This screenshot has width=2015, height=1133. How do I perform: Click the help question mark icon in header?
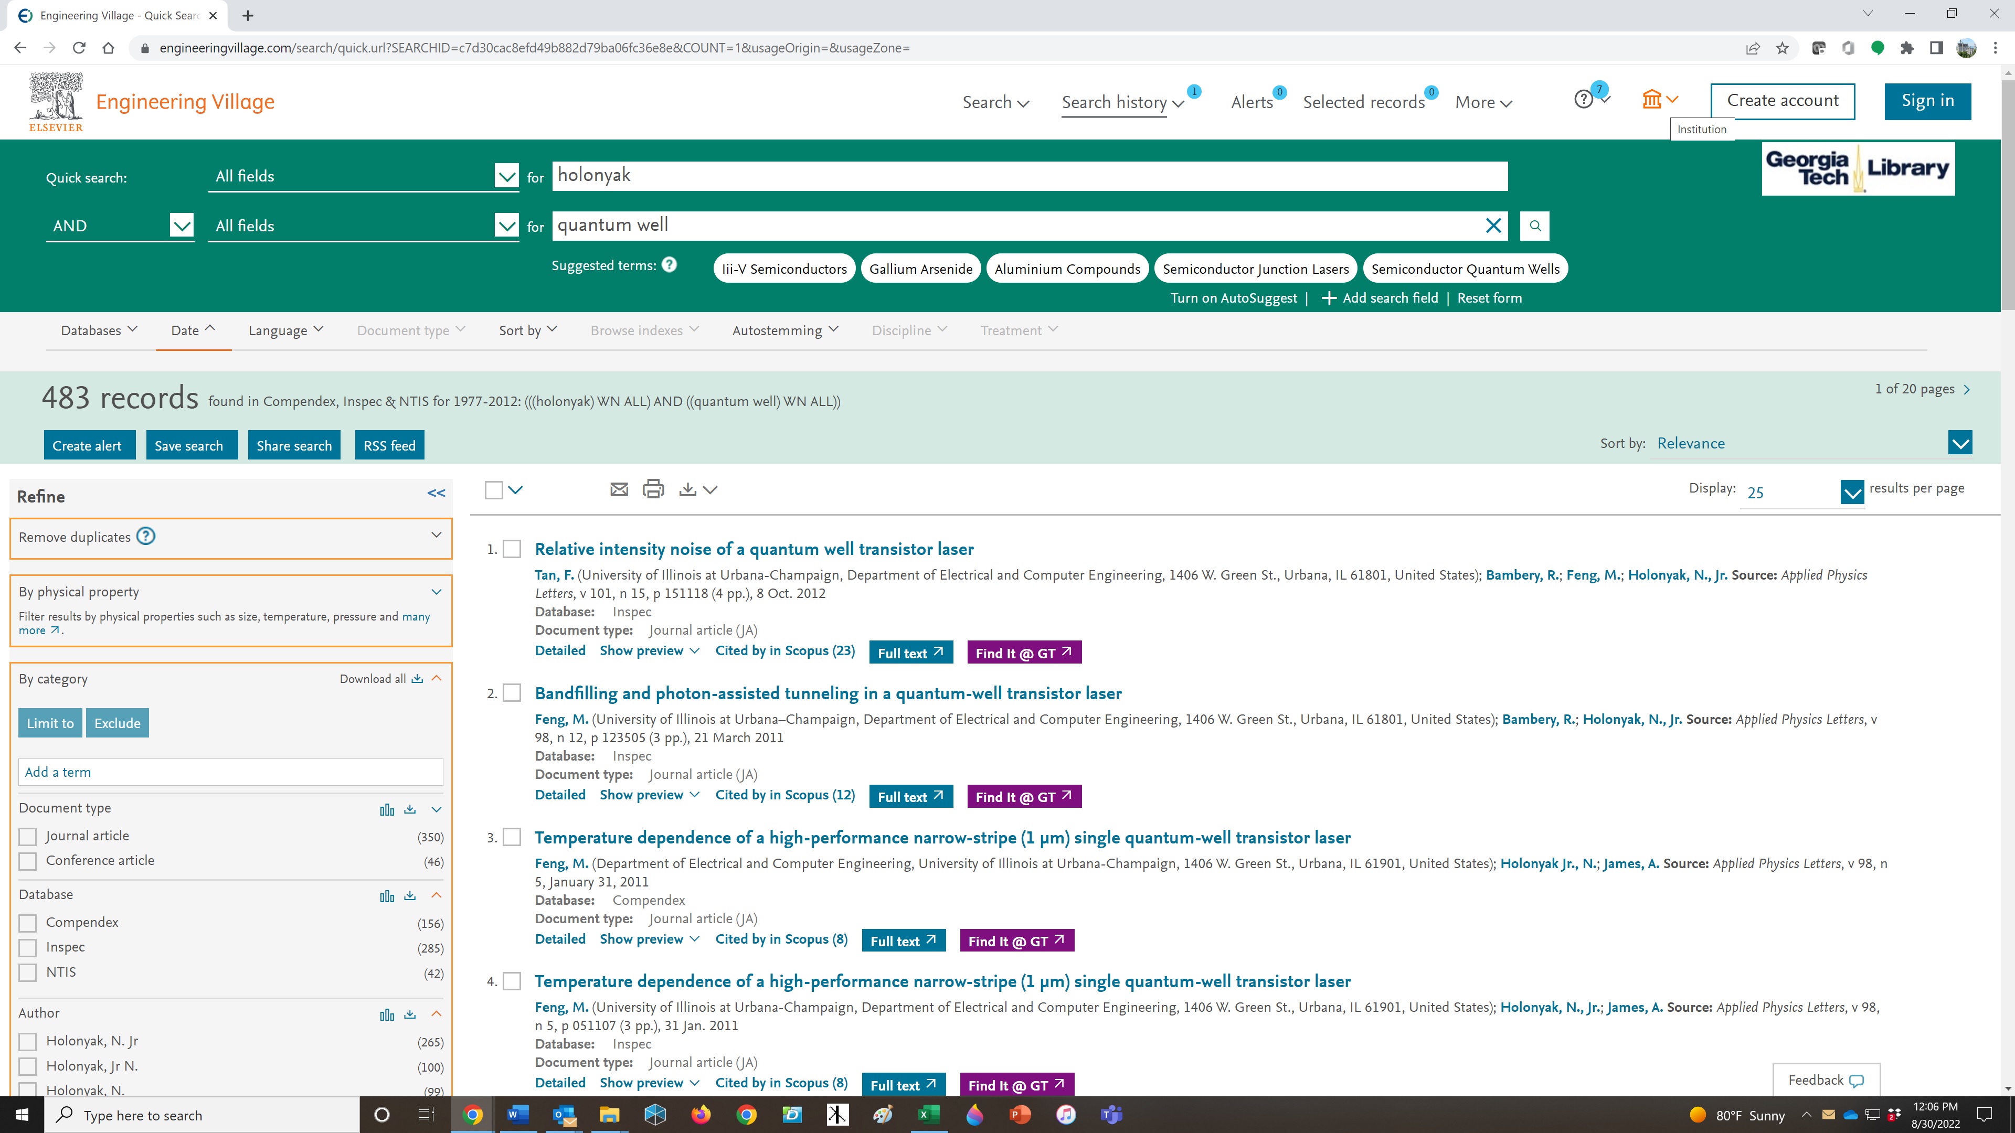1583,100
